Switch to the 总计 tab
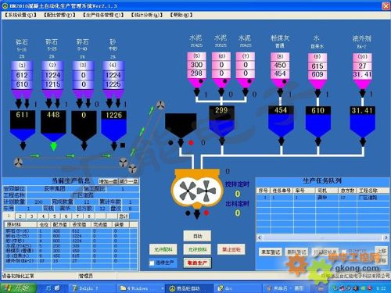Screen dimensions: 391x293 124,216
